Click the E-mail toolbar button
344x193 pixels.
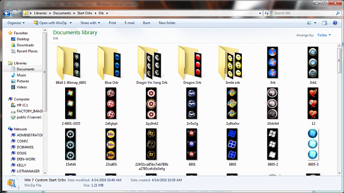129,23
